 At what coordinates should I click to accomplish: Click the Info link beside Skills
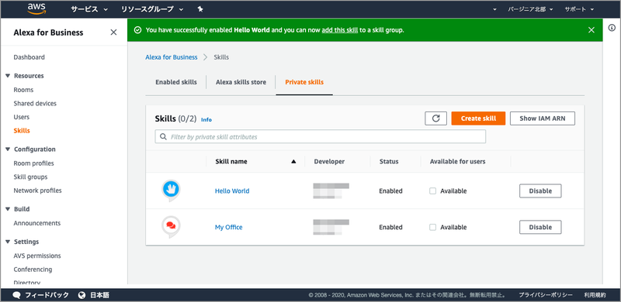206,119
